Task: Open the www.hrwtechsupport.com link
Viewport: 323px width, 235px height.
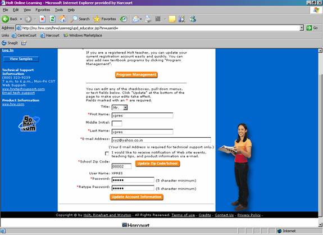Action: click(x=24, y=89)
